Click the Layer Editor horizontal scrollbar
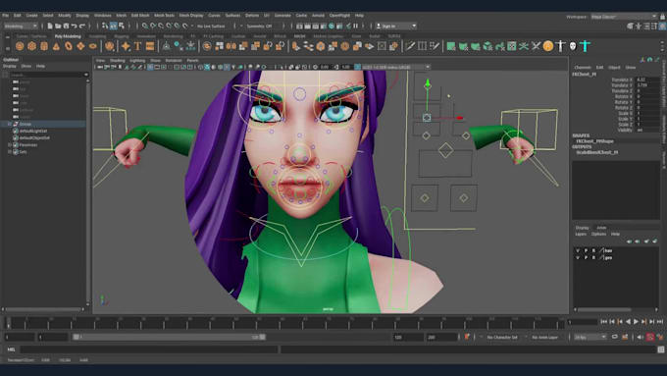667x376 pixels. tap(604, 309)
